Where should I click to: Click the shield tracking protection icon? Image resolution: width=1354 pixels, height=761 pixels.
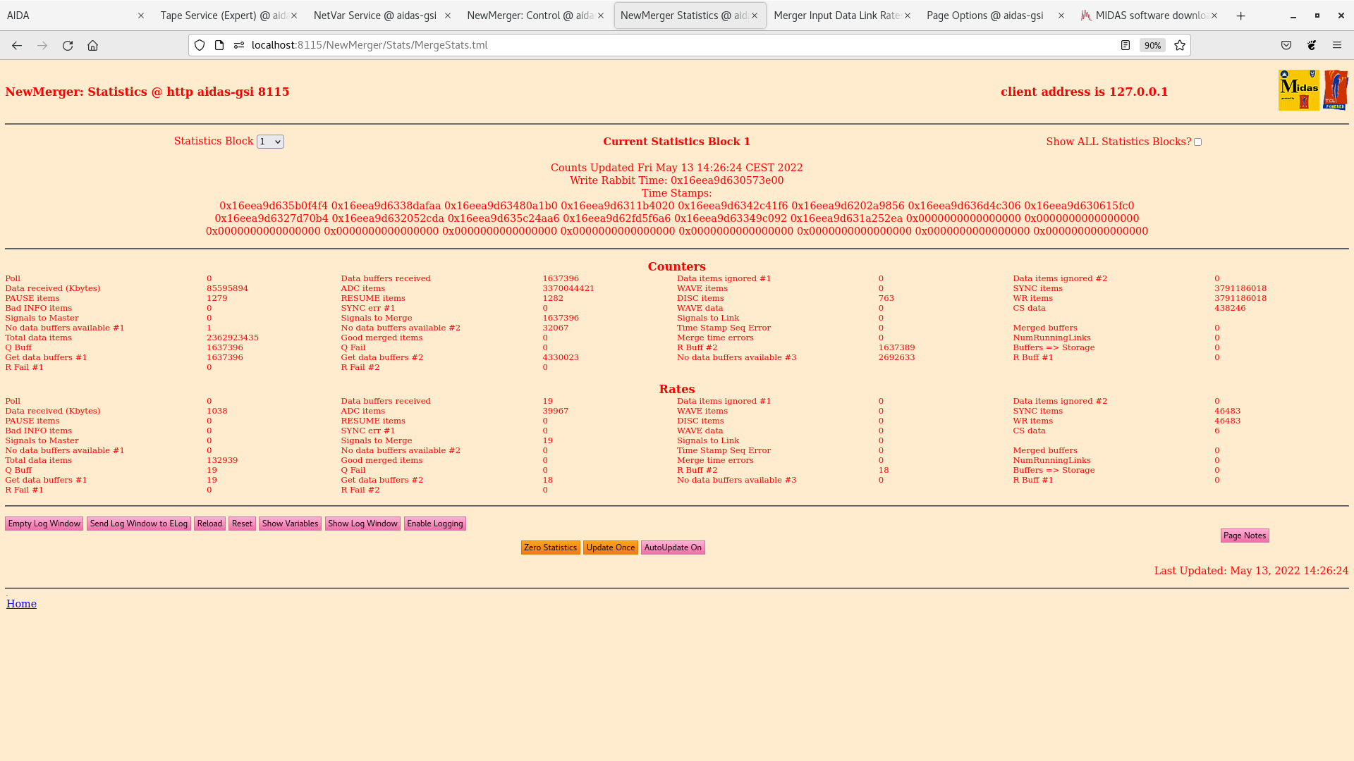click(x=200, y=45)
